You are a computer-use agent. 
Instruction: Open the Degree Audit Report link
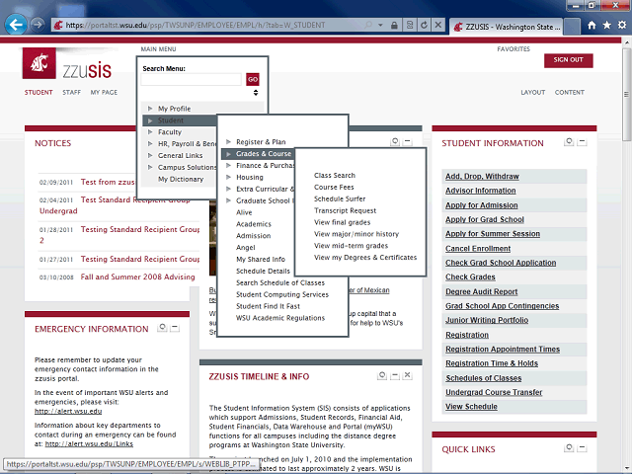click(481, 291)
